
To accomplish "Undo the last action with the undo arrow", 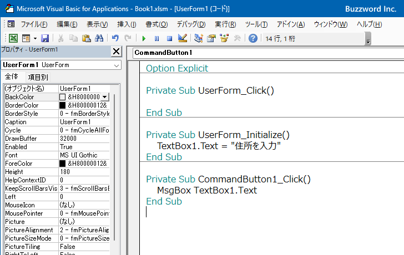I will (x=115, y=38).
